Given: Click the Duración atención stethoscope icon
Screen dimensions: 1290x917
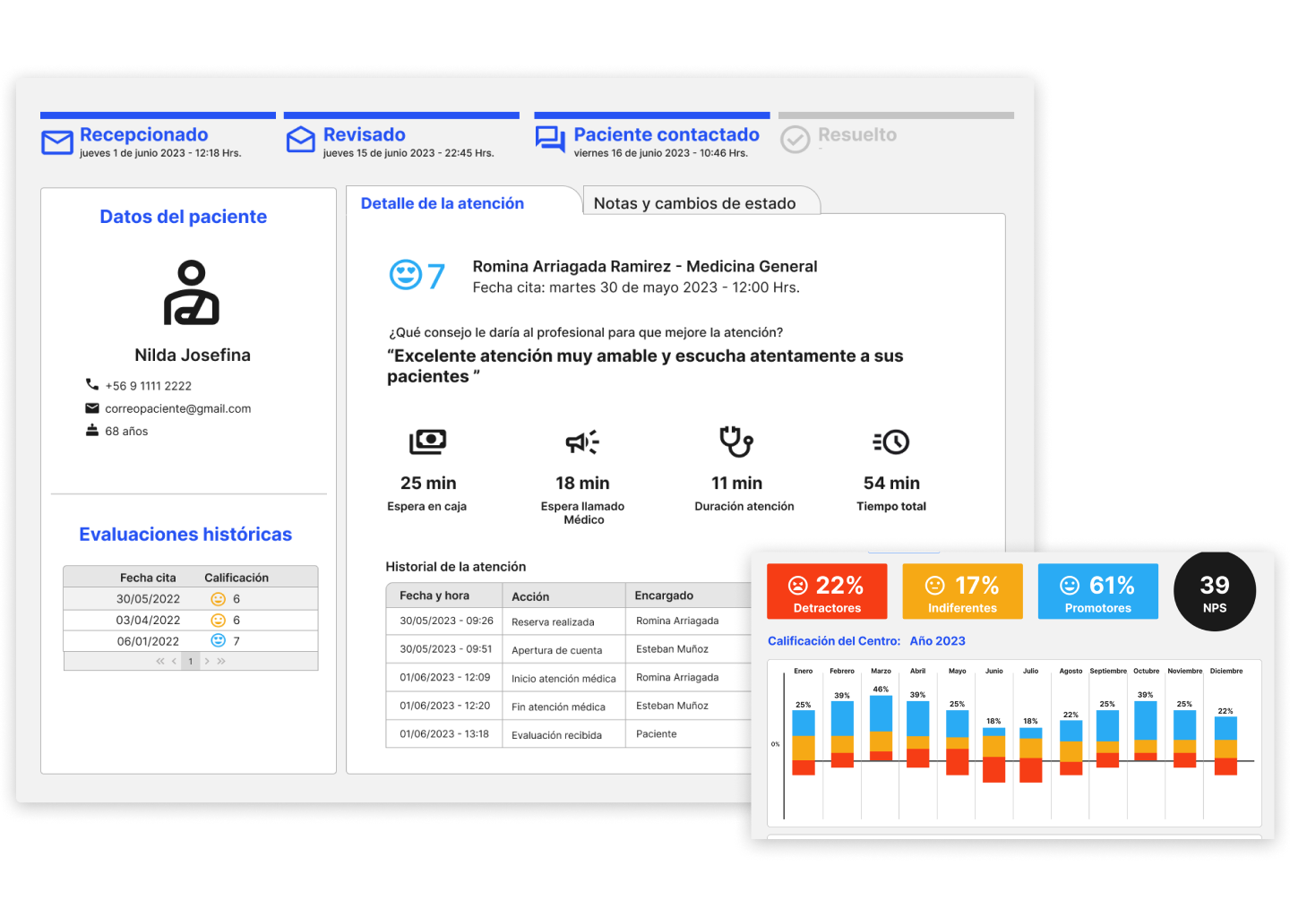Looking at the screenshot, I should coord(736,441).
